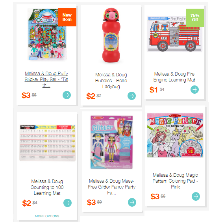Click MORE OPTIONS under Counting mat

pos(47,216)
